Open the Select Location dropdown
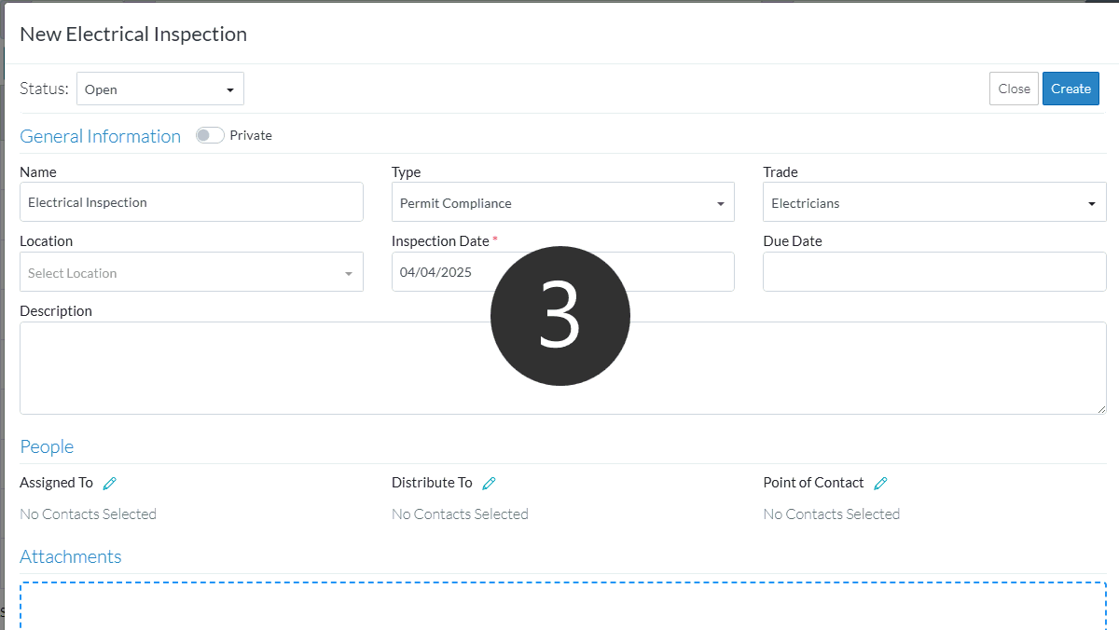Image resolution: width=1119 pixels, height=630 pixels. 191,273
